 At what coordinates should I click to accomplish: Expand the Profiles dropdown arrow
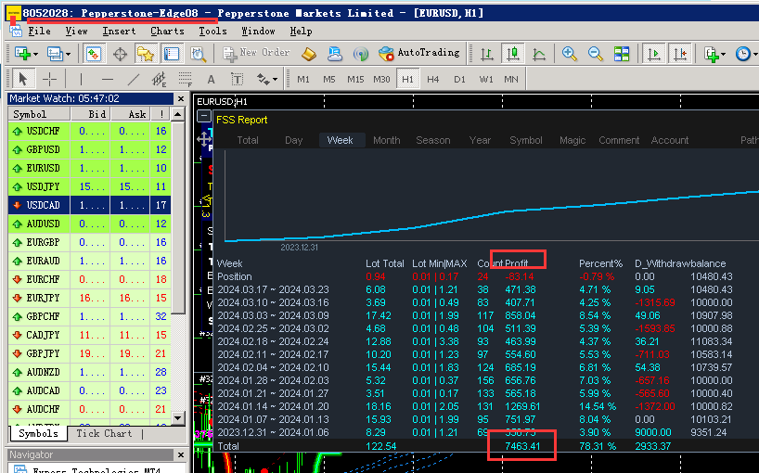point(68,54)
